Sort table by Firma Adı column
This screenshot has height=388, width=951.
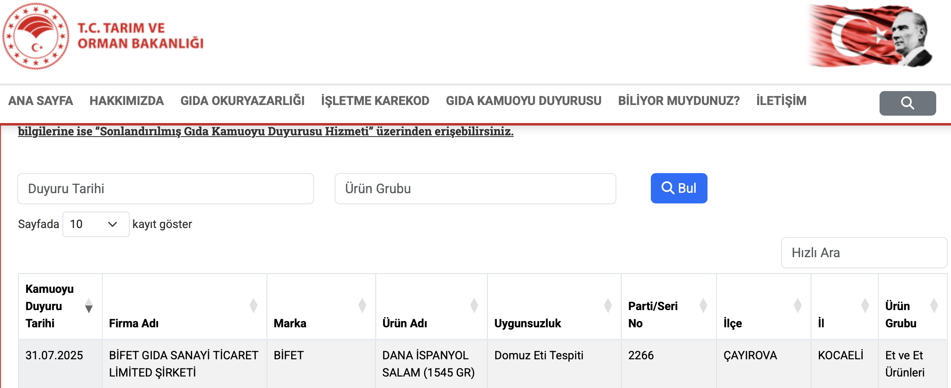(x=184, y=306)
